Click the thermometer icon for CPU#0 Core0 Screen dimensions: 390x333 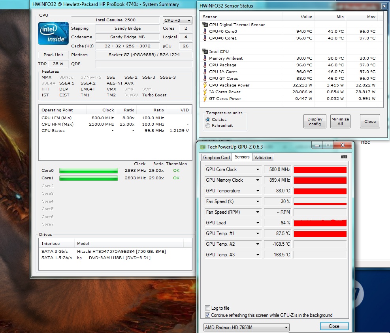point(205,31)
